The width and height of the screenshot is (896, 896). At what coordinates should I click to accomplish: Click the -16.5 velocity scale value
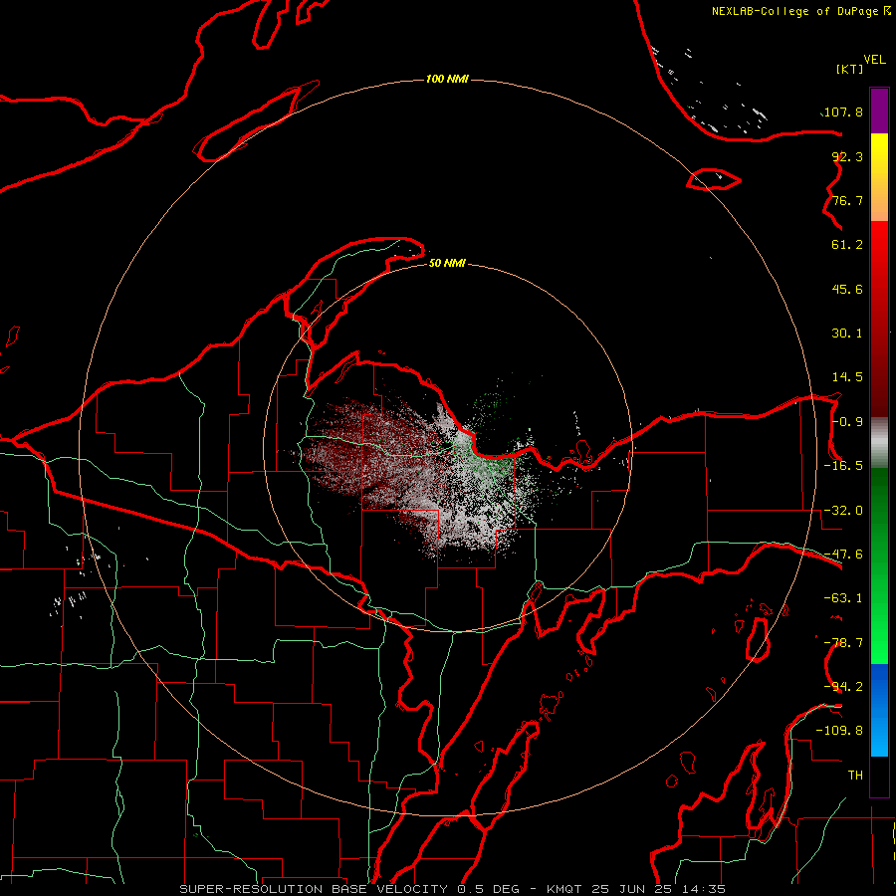pyautogui.click(x=843, y=466)
